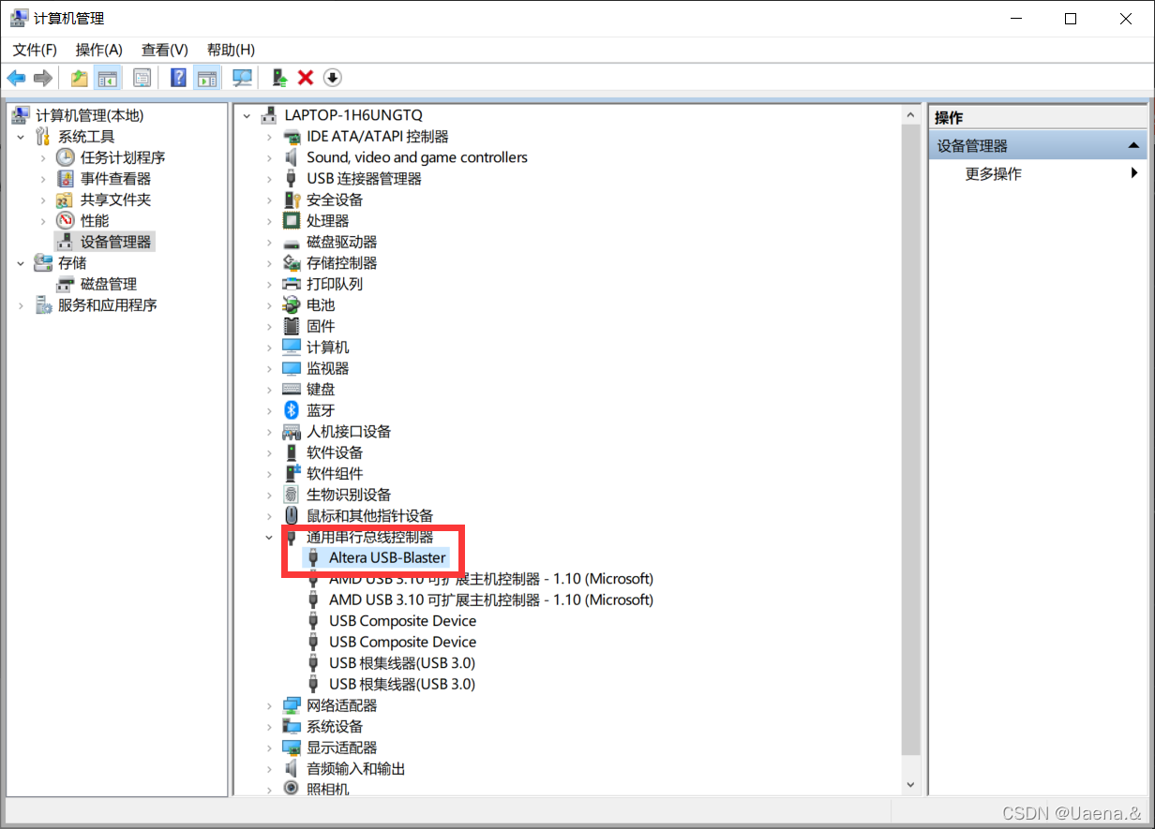Open the Properties toolbar icon
Viewport: 1155px width, 829px height.
pyautogui.click(x=142, y=78)
